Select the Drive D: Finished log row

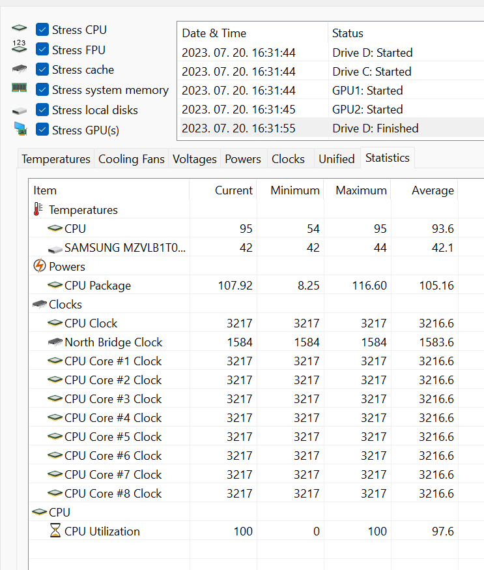tap(330, 128)
